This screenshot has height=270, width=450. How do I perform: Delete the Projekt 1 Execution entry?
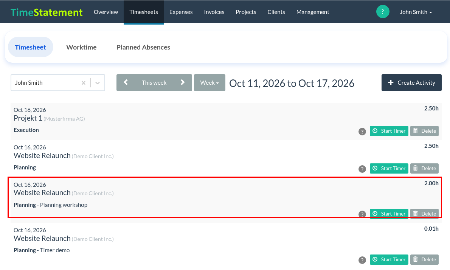(424, 131)
